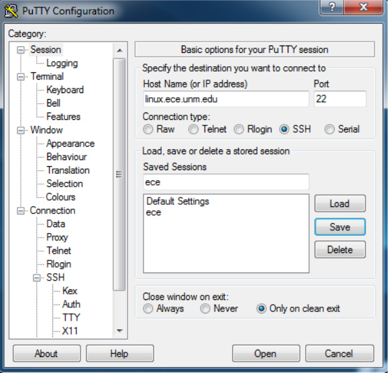This screenshot has height=373, width=389.
Task: Click the Saved Sessions name field
Action: (x=226, y=182)
